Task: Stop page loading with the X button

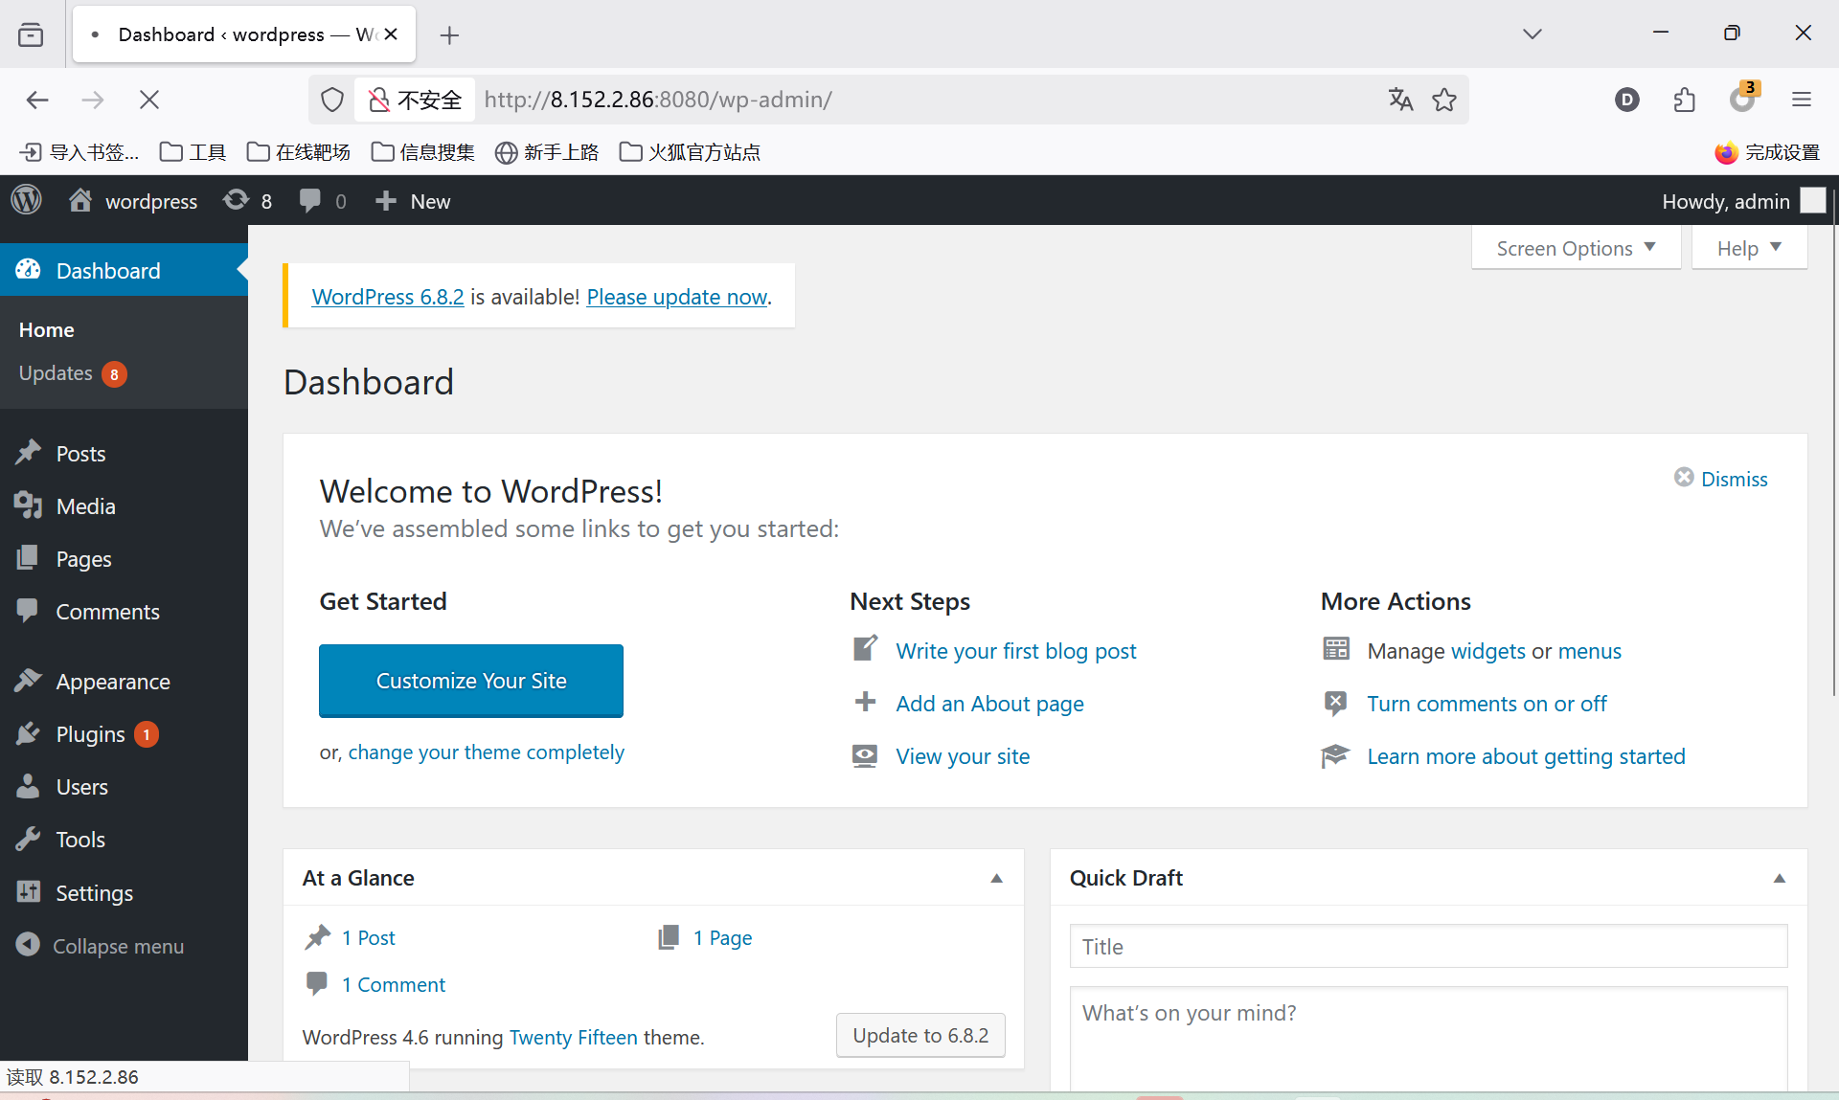Action: [149, 100]
